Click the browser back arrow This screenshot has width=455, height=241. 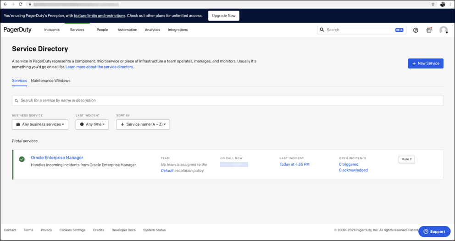5,4
